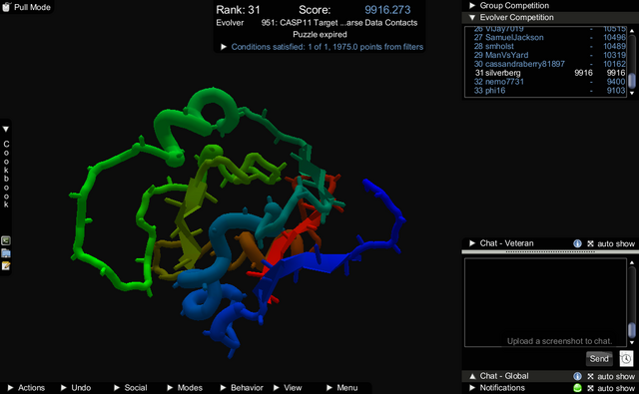Toggle auto show for Chat - Global
Viewport: 639px width, 394px height.
(611, 376)
